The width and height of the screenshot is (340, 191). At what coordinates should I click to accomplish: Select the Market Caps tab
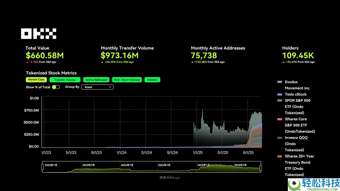(36, 80)
